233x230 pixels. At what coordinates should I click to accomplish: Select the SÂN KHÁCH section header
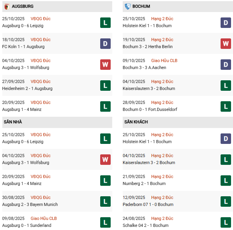click(136, 122)
